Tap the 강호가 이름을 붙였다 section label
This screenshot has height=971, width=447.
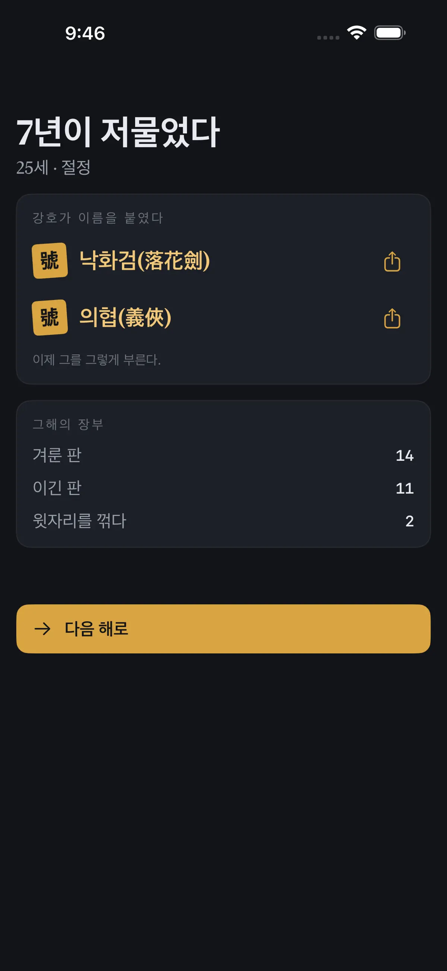(98, 218)
